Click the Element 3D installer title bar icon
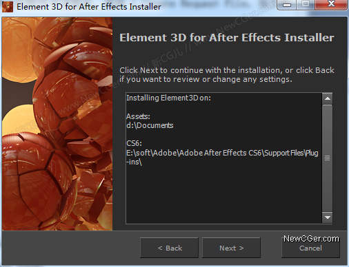Image resolution: width=349 pixels, height=267 pixels. (7, 6)
